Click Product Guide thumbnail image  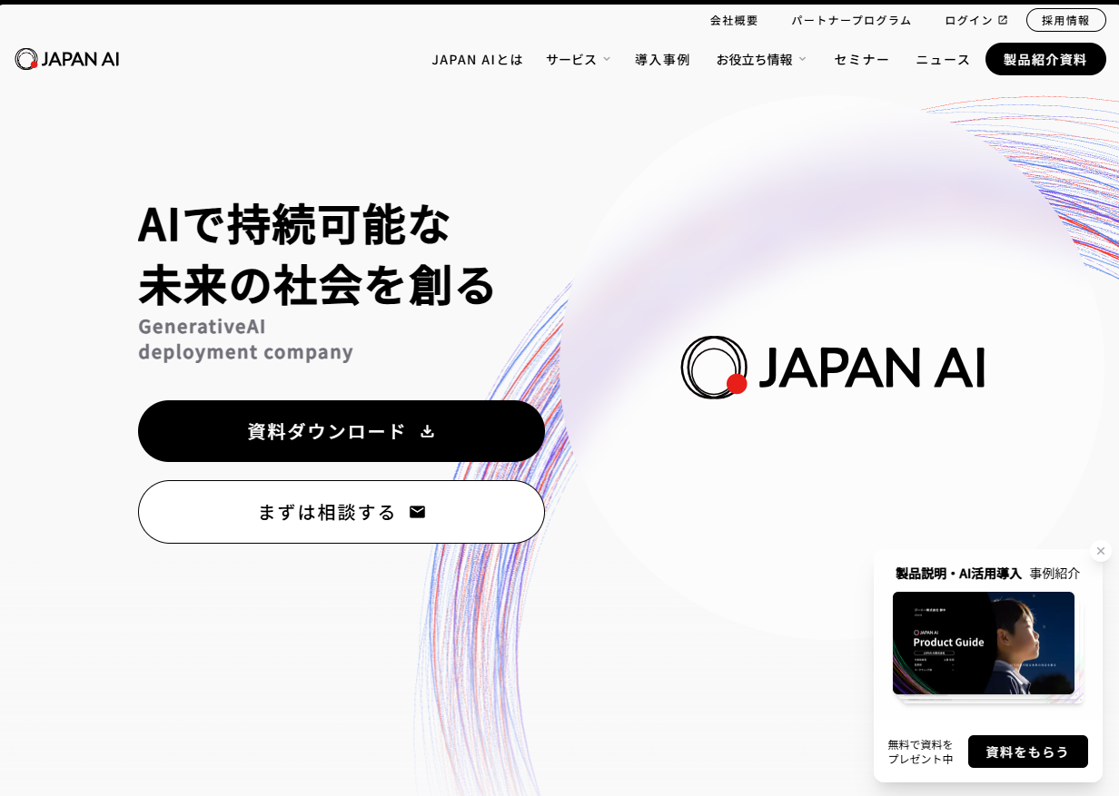[984, 644]
